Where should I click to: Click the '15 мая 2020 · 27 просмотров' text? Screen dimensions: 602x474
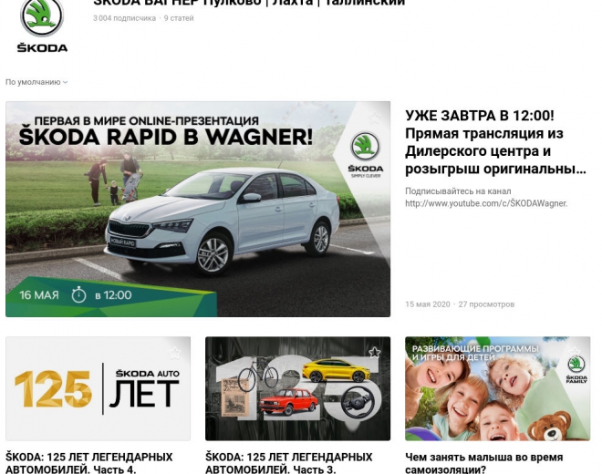point(460,304)
